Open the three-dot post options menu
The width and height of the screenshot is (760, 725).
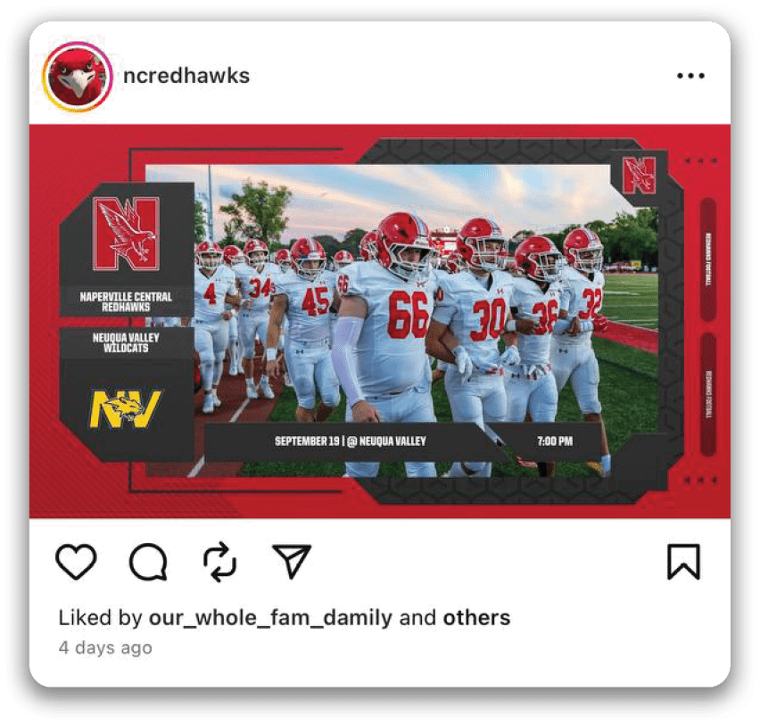(690, 76)
